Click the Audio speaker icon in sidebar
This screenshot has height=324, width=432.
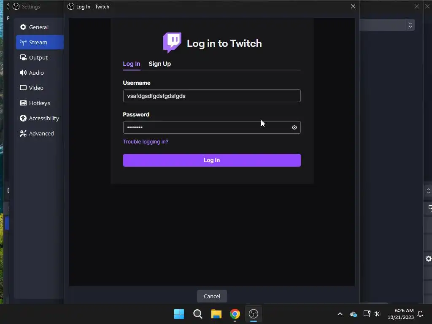tap(23, 73)
